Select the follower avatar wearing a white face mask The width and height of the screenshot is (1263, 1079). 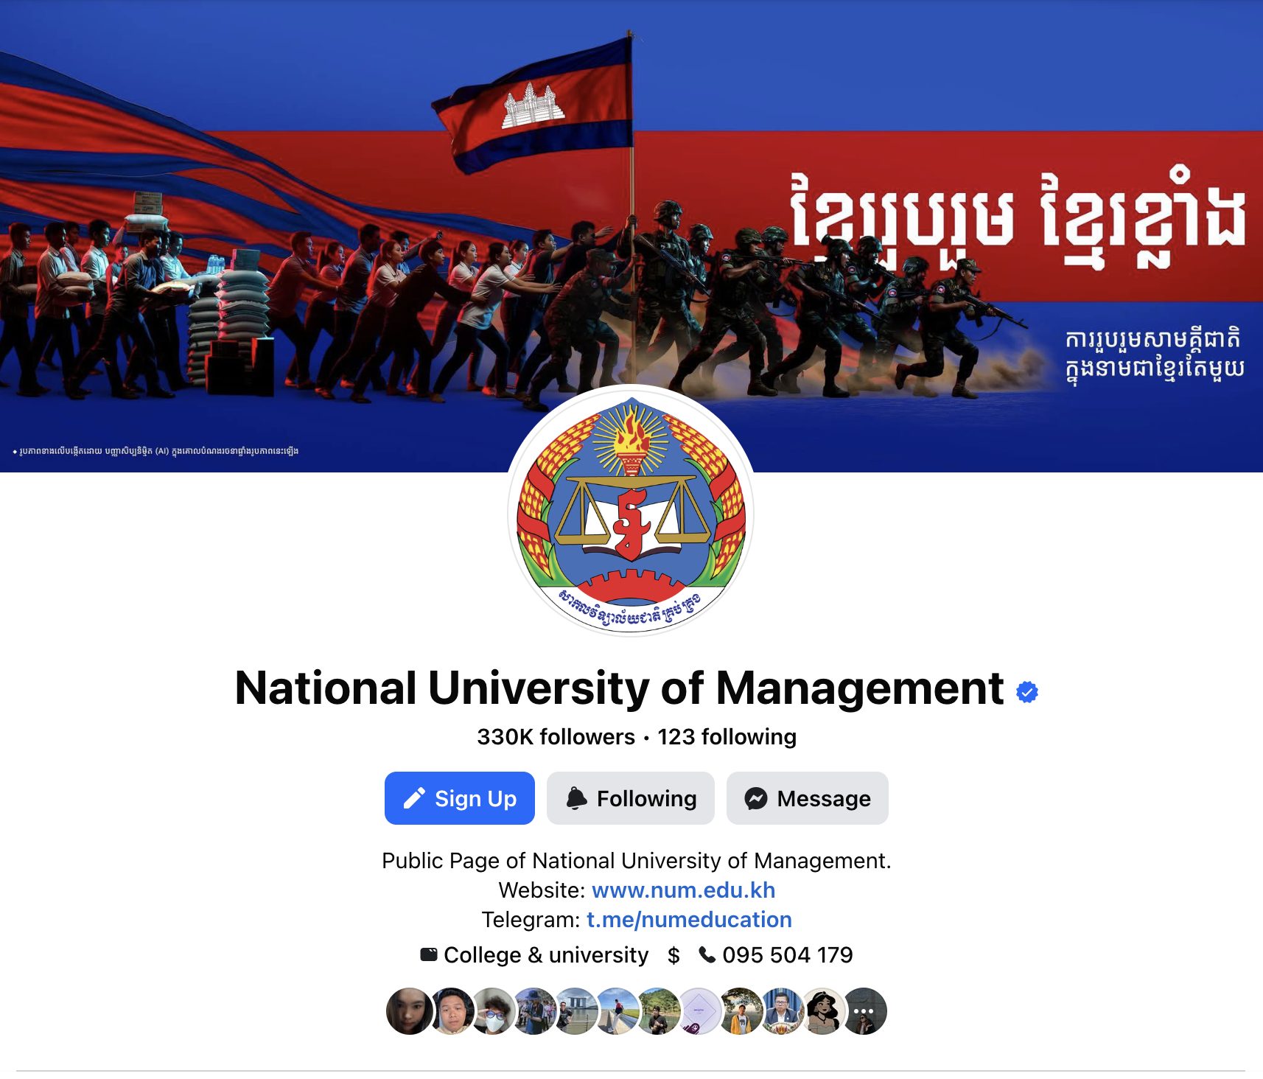[x=493, y=1011]
